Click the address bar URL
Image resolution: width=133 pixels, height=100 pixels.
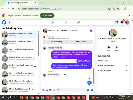[x=42, y=9]
